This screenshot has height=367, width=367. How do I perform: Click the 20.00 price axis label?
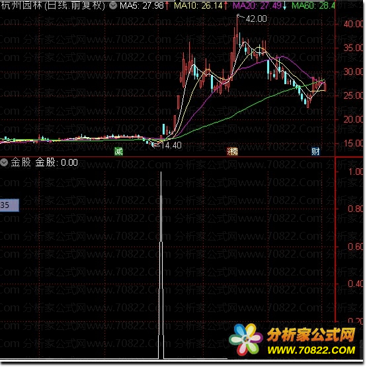click(x=353, y=119)
